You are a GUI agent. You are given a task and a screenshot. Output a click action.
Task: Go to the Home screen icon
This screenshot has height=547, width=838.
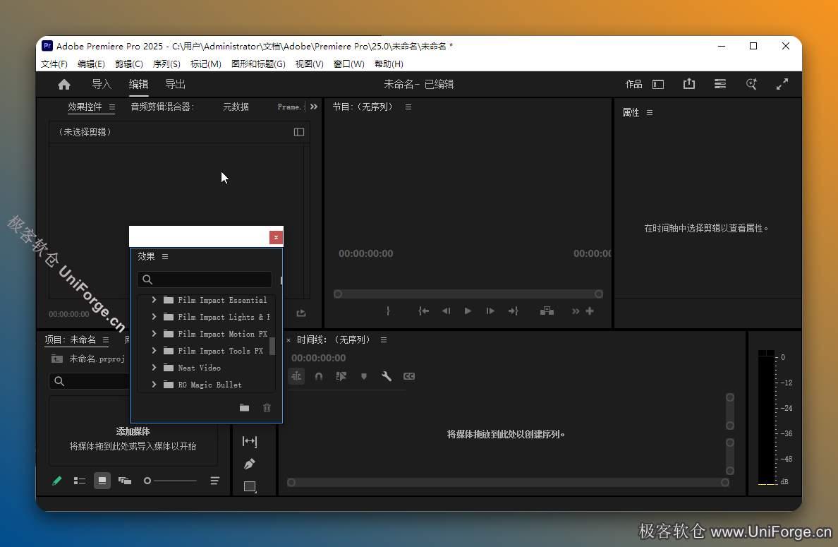click(64, 85)
